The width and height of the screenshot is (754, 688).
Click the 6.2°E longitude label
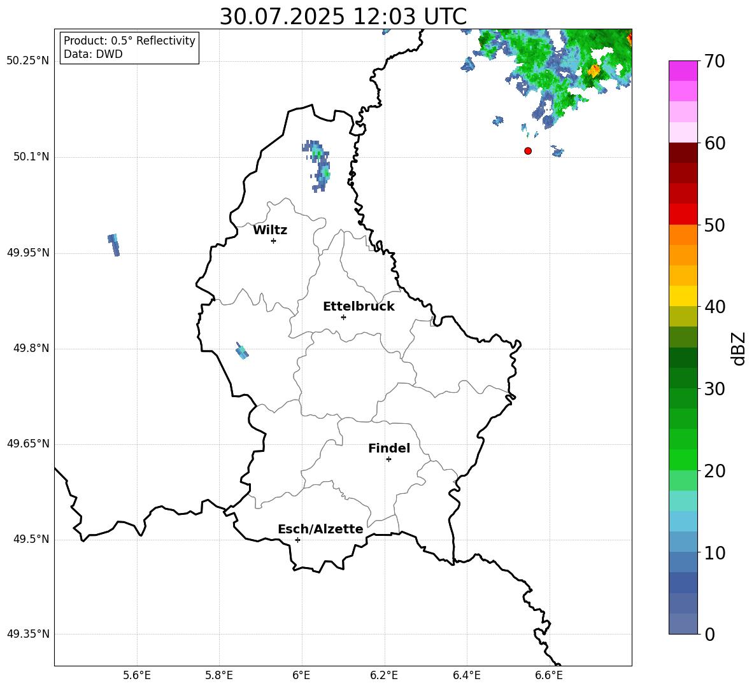[x=384, y=676]
